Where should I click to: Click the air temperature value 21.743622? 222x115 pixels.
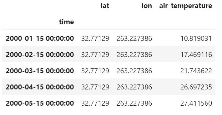[196, 71]
